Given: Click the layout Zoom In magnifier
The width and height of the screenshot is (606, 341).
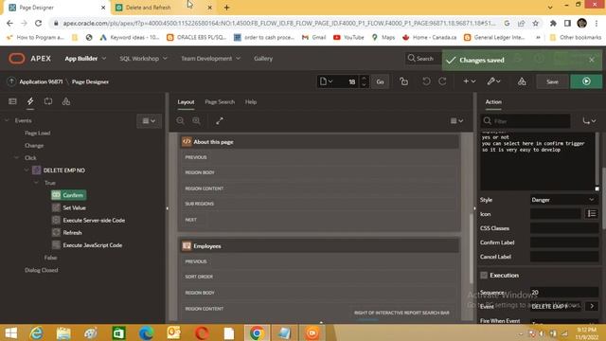Looking at the screenshot, I should (196, 120).
